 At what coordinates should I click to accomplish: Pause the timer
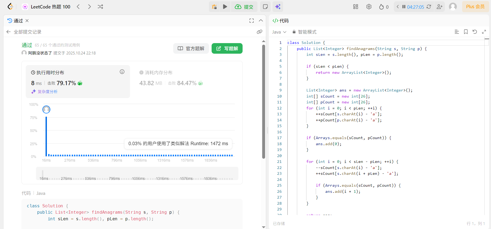404,7
